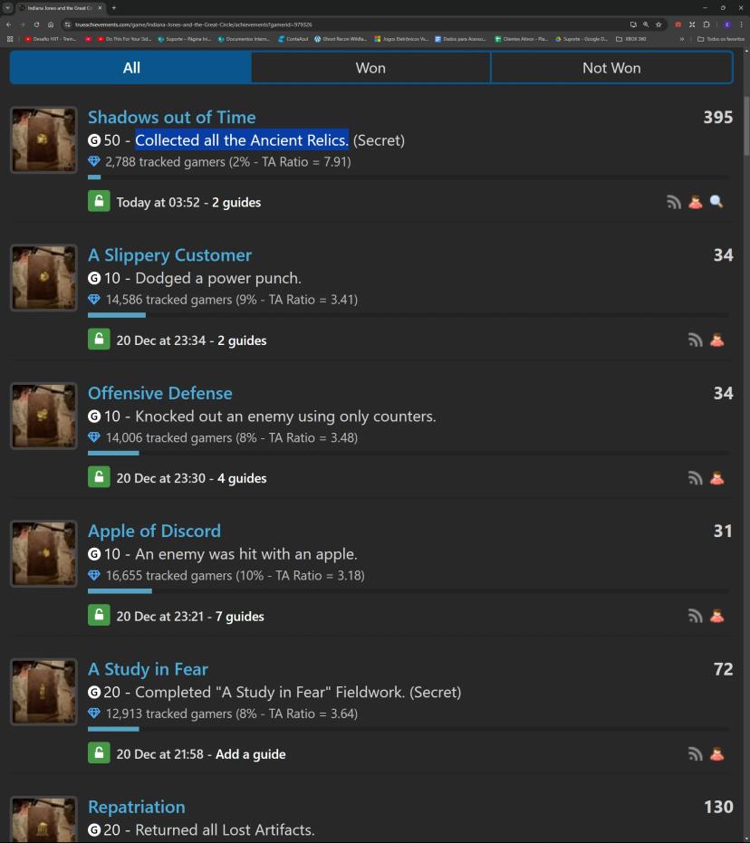Open the Apple of Discord achievement
This screenshot has width=750, height=843.
coord(154,532)
